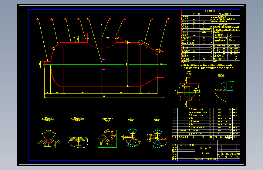Viewport: 263px width, 170px height.
Task: Click the Hx-3402 drawing number text
Action: pos(206,153)
